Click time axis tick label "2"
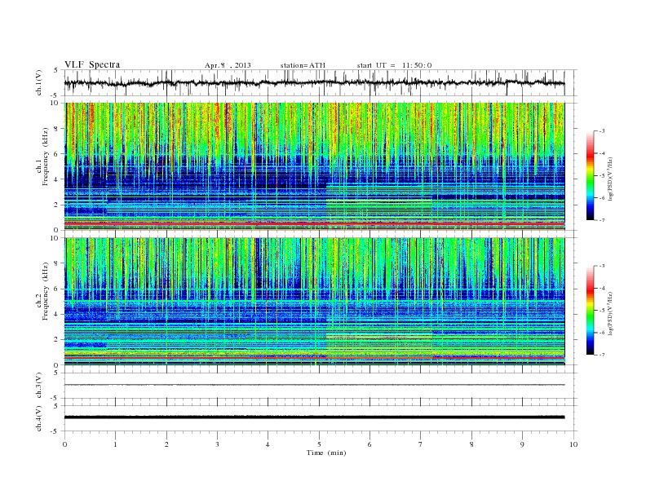 166,444
